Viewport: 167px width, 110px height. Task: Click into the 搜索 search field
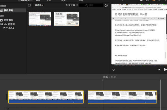pyautogui.click(x=91, y=5)
